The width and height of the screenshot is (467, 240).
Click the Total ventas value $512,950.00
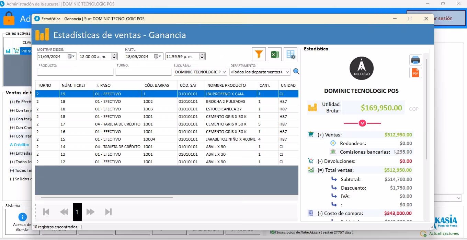(398, 170)
